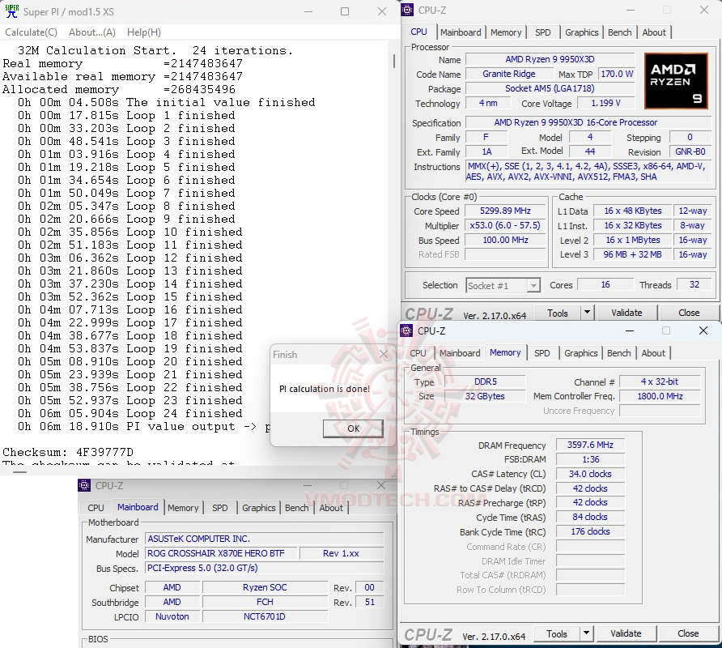Viewport: 722px width, 648px height.
Task: Click the AMD Ryzen 9 badge on the CPU tab
Action: click(676, 80)
